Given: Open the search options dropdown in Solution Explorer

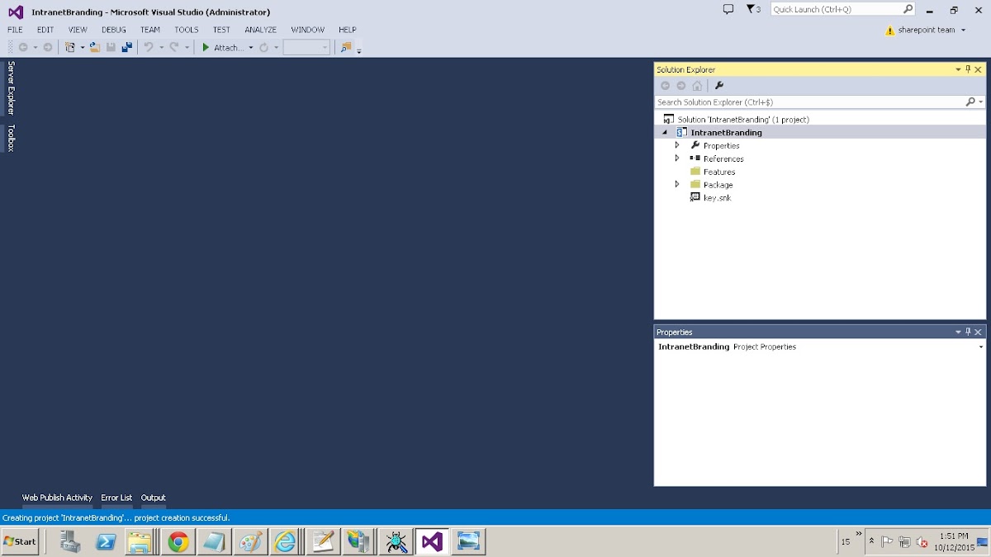Looking at the screenshot, I should (981, 102).
